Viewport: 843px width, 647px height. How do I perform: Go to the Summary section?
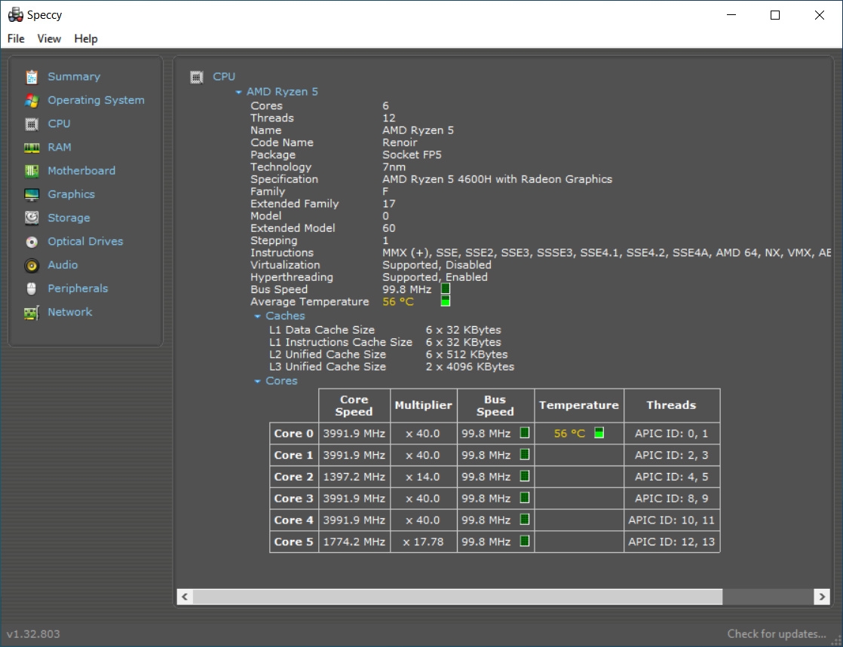pyautogui.click(x=74, y=77)
